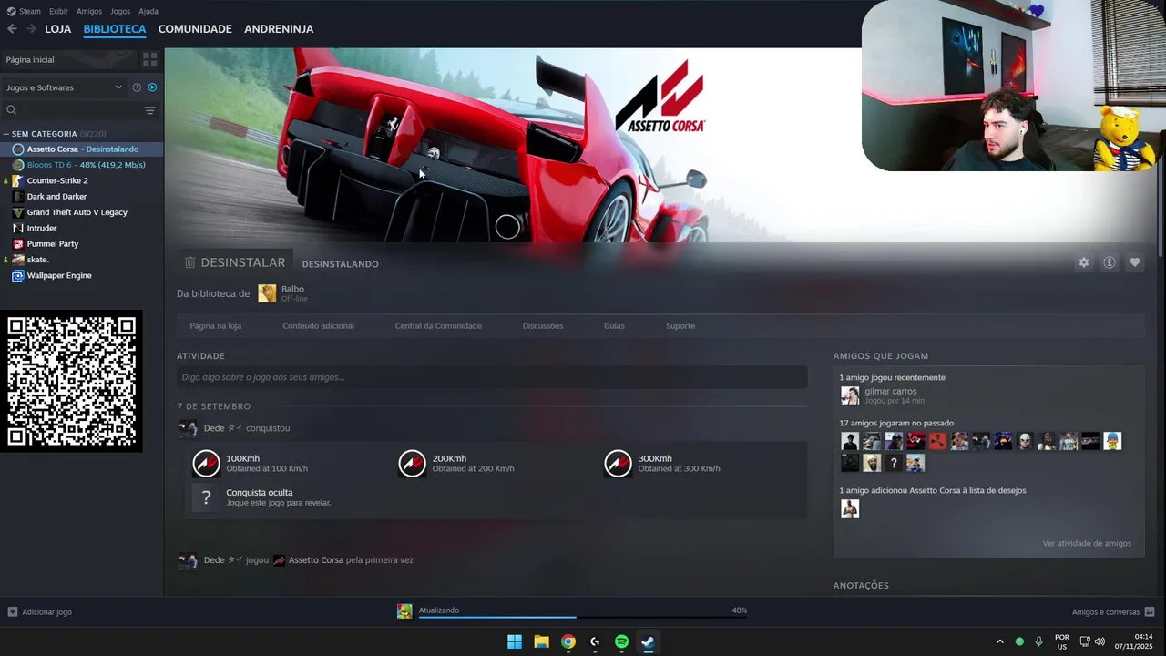Go forward with the right arrow
This screenshot has width=1166, height=656.
[31, 29]
